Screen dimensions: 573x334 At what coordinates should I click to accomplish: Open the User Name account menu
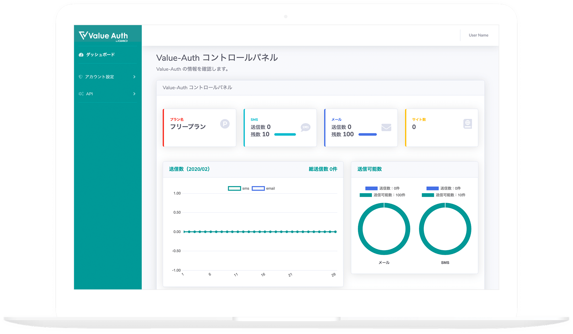478,35
